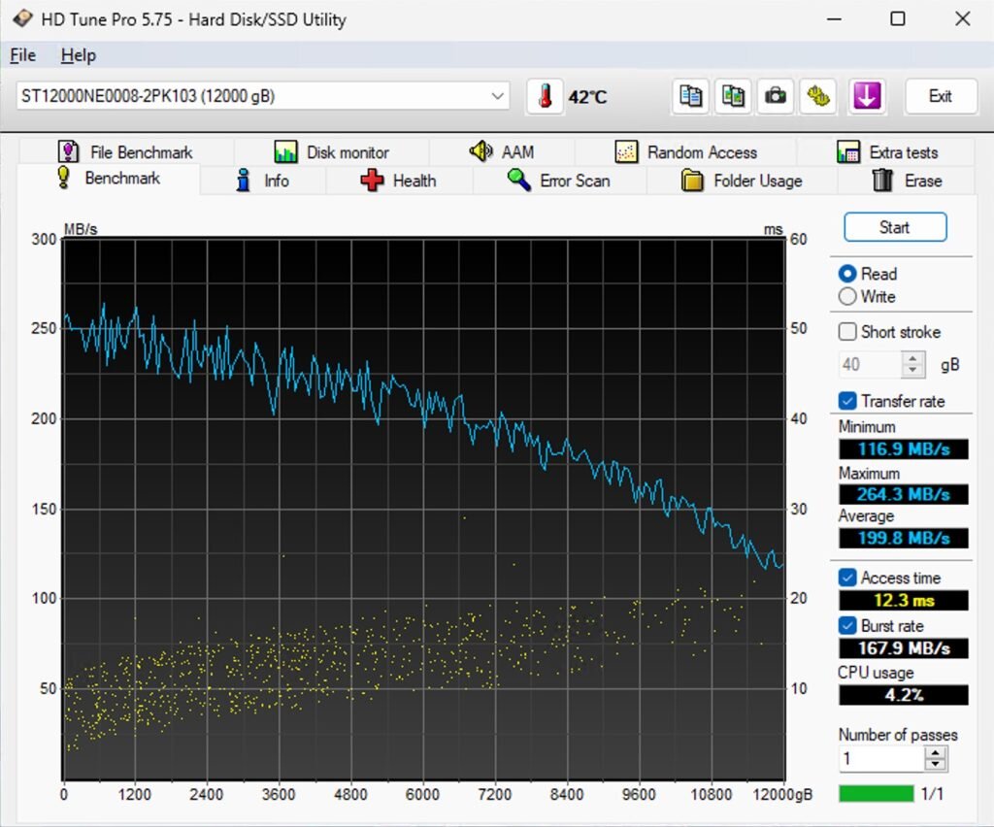Screen dimensions: 994x827
Task: Click the purple down-arrow icon
Action: pos(866,96)
